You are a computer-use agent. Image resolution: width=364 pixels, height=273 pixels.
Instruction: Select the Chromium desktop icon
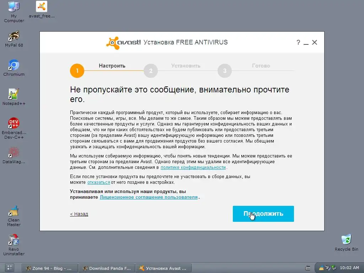pyautogui.click(x=14, y=68)
